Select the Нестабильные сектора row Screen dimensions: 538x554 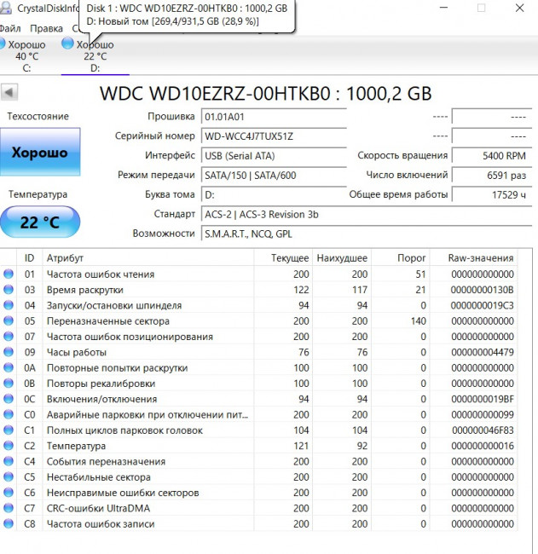tap(258, 476)
